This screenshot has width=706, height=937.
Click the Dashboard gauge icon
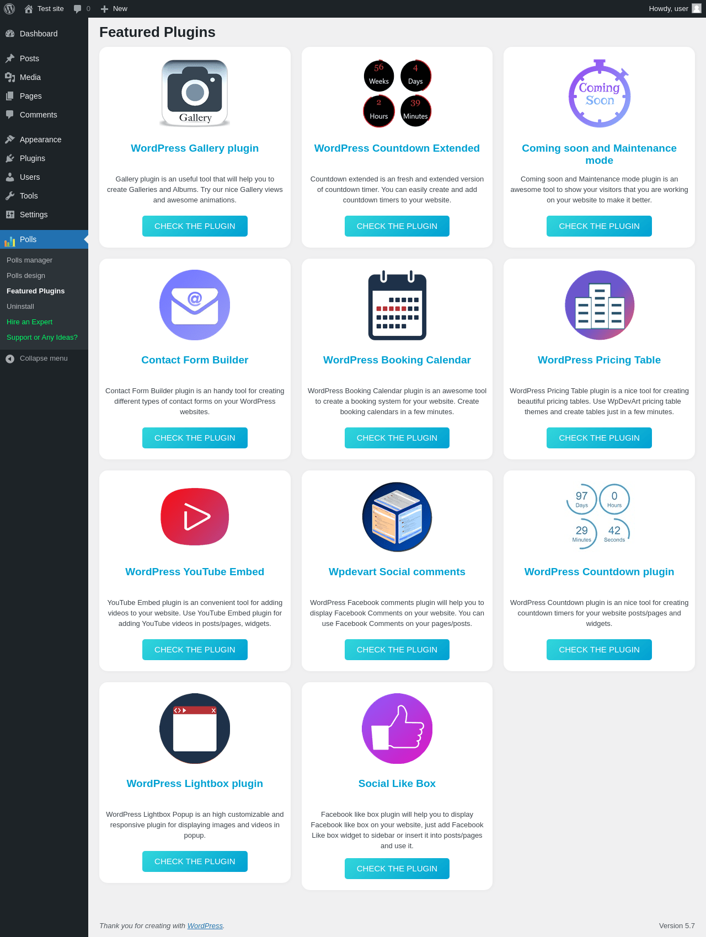[x=10, y=34]
